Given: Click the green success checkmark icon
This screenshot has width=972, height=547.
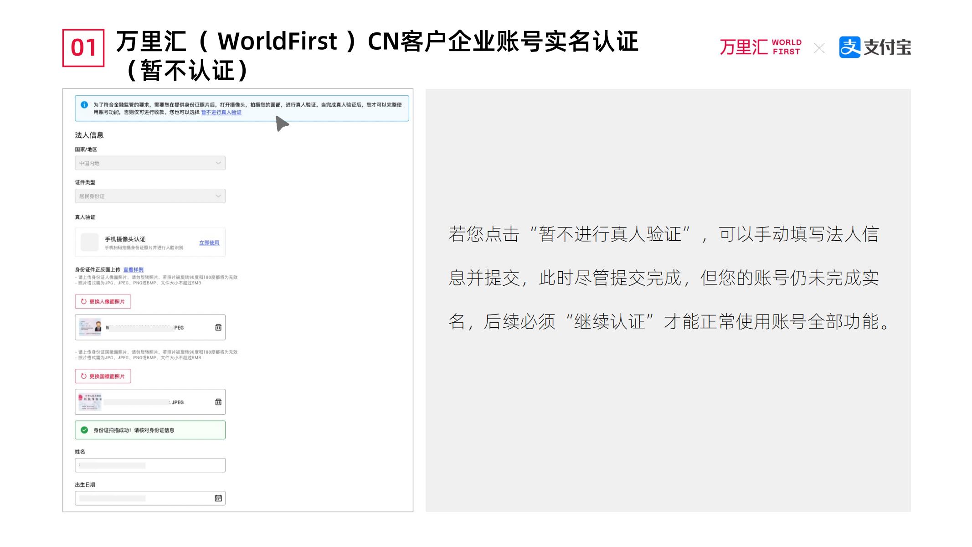Looking at the screenshot, I should click(84, 430).
